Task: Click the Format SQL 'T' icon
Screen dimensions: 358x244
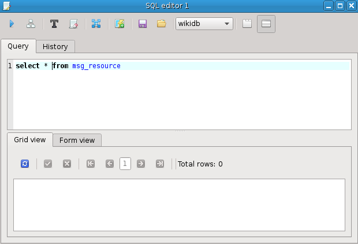Action: tap(54, 24)
